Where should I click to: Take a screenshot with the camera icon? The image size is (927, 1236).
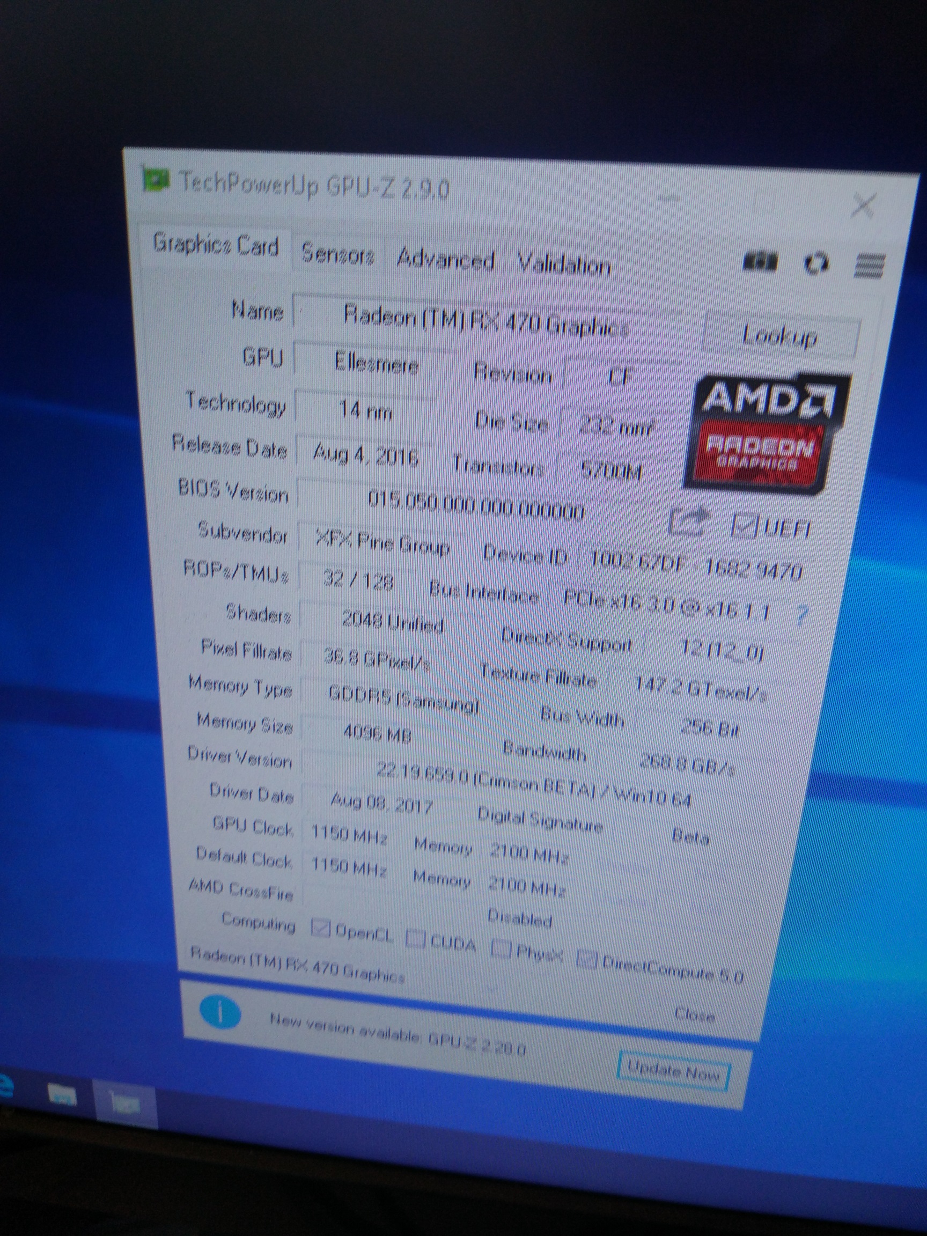[761, 262]
